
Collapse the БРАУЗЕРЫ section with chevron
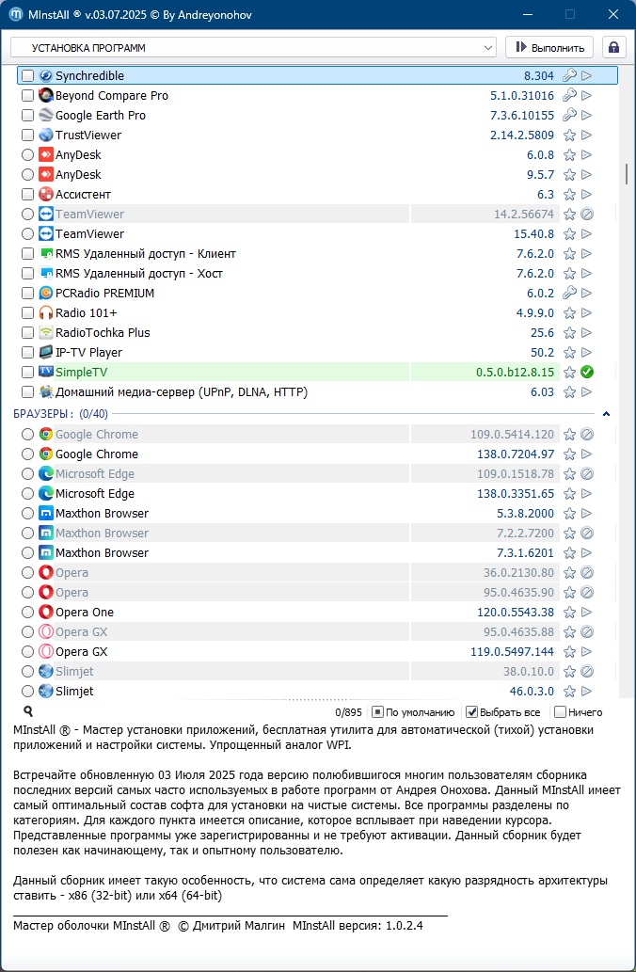click(606, 413)
